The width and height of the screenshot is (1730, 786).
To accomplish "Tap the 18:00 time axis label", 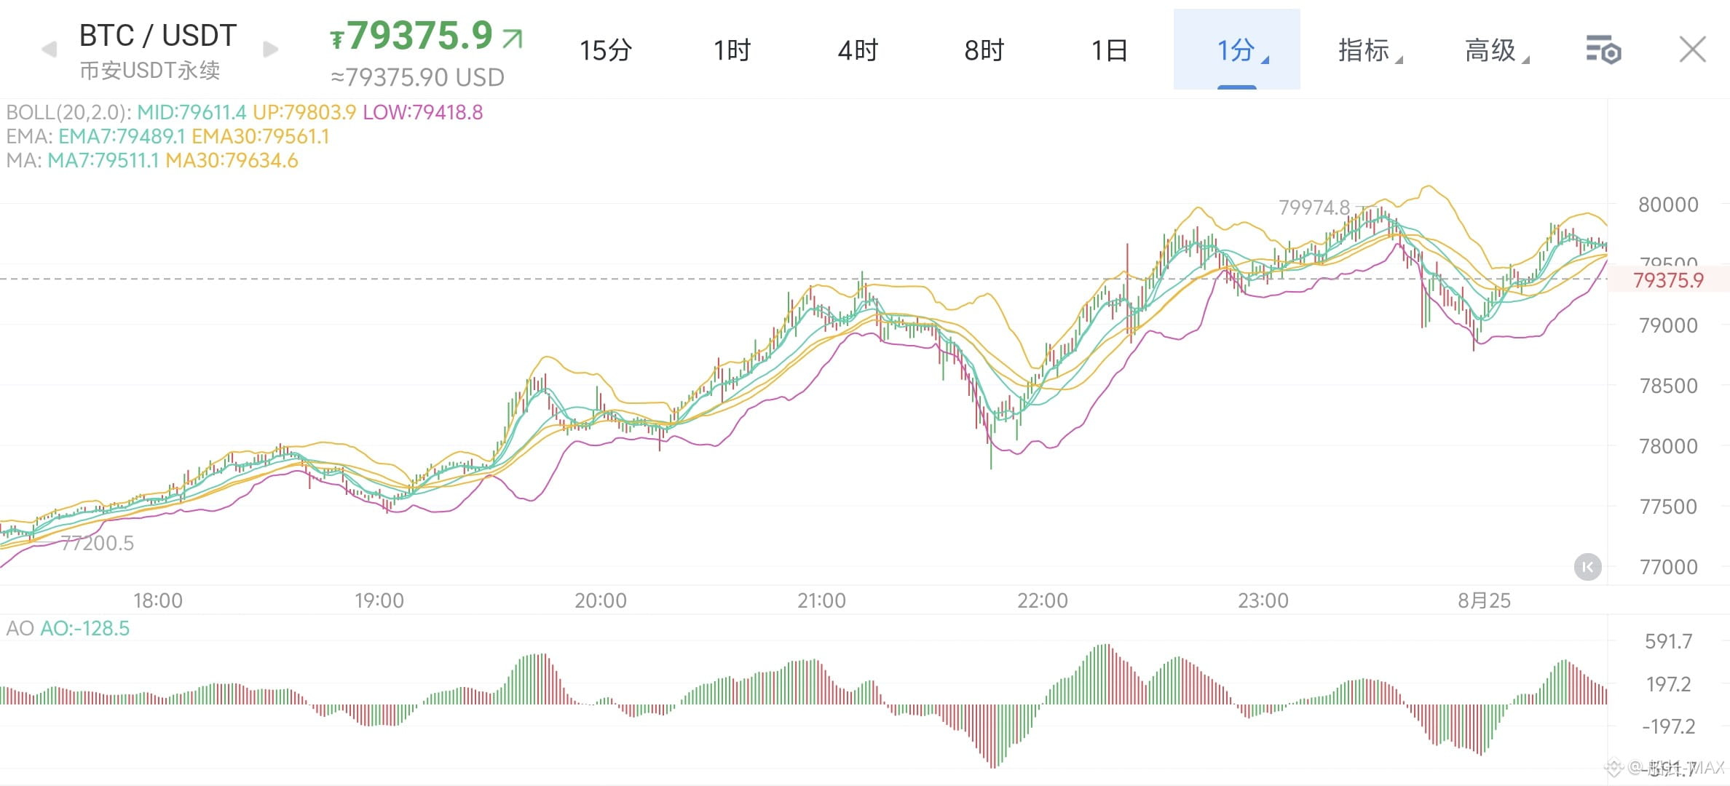I will pyautogui.click(x=158, y=600).
